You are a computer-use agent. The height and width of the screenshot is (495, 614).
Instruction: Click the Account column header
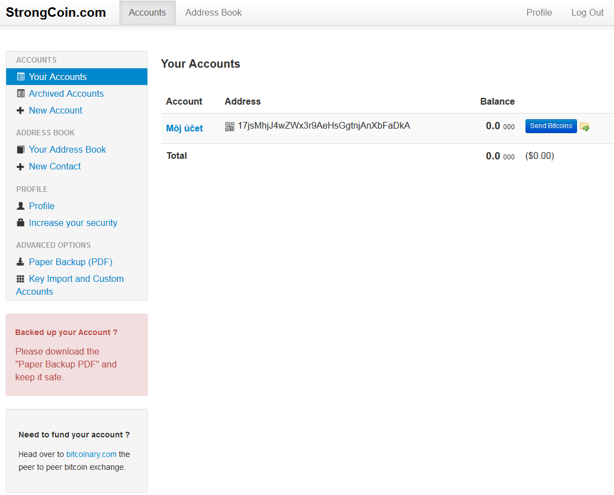tap(184, 101)
